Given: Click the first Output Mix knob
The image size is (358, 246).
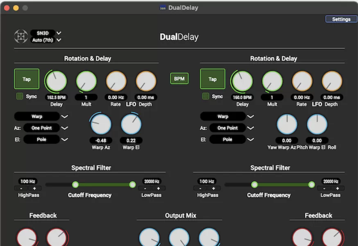Looking at the screenshot, I should [x=150, y=237].
